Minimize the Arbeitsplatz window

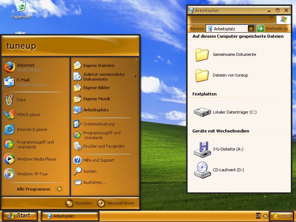(269, 10)
